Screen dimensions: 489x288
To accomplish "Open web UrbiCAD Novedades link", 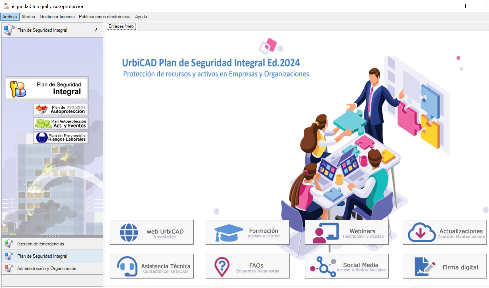I will pyautogui.click(x=152, y=232).
